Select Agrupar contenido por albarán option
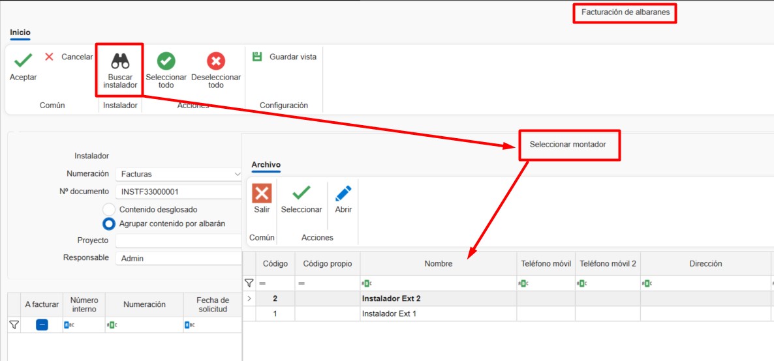The image size is (774, 361). click(x=110, y=224)
